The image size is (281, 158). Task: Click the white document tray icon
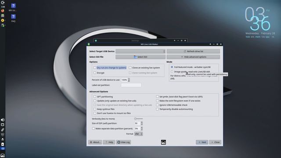click(3, 144)
